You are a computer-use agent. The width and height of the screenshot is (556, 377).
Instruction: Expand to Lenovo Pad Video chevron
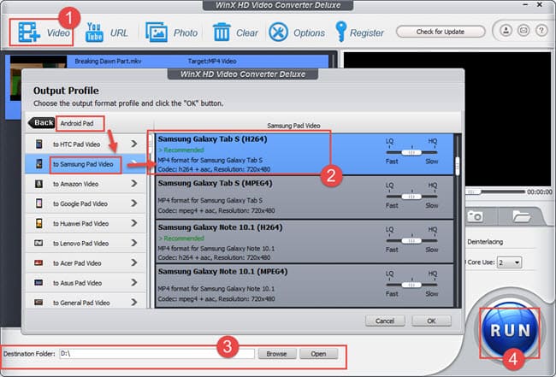(x=134, y=243)
